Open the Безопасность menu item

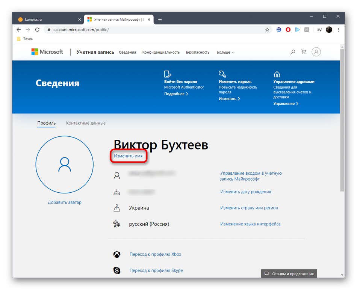coord(198,52)
